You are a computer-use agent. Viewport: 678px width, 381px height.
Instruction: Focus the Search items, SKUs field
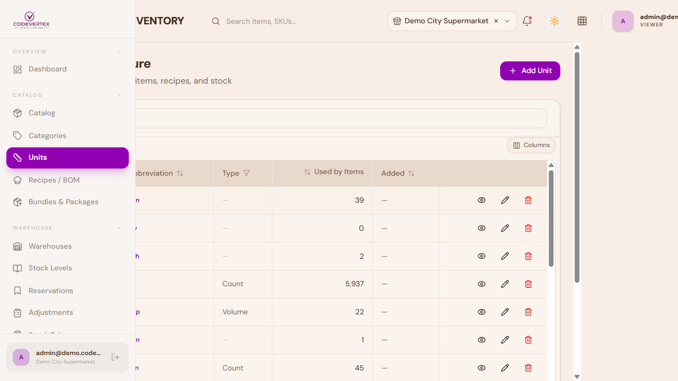tap(290, 21)
